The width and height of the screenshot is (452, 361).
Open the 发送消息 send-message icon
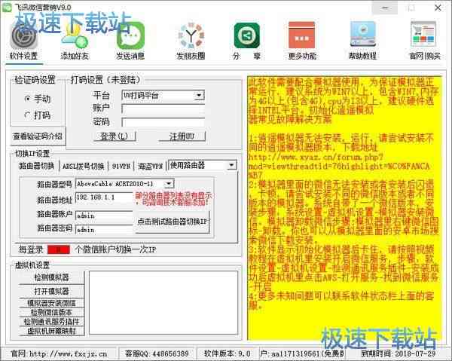click(130, 41)
